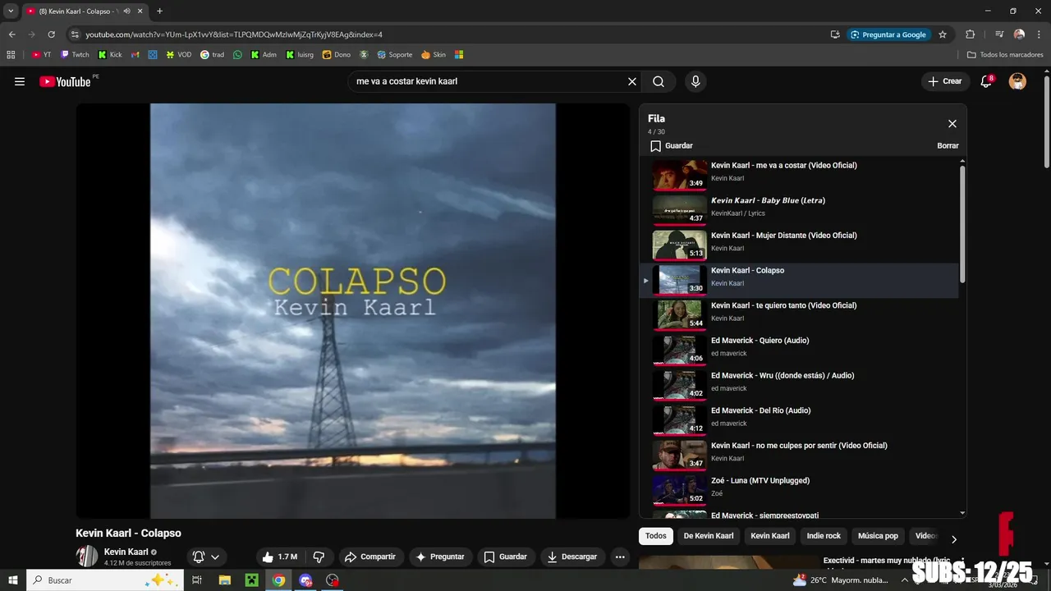Open subscription notification bell dropdown
This screenshot has height=591, width=1051.
(206, 557)
